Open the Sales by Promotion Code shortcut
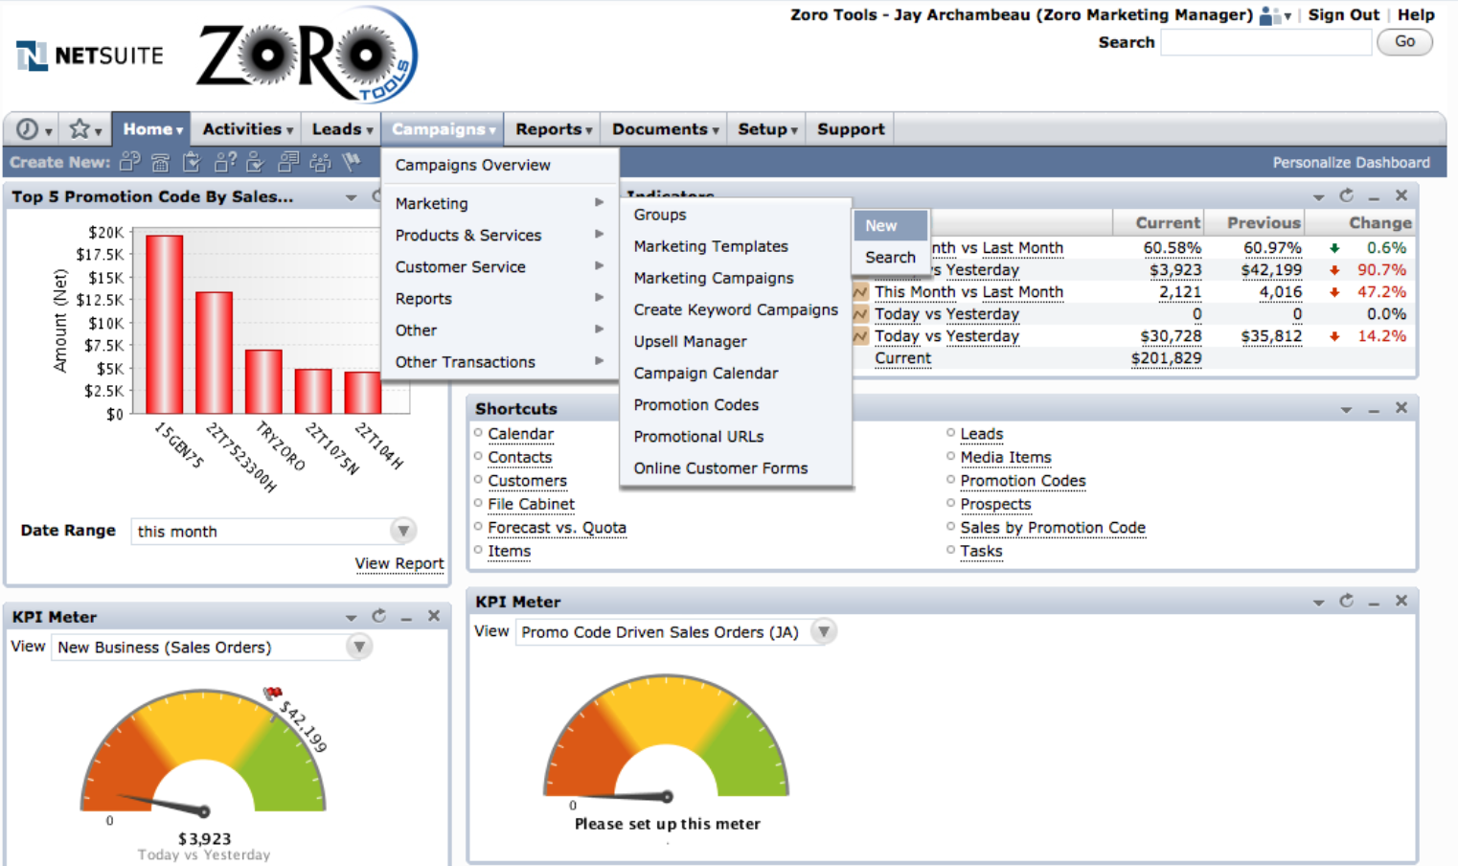 click(x=1053, y=528)
